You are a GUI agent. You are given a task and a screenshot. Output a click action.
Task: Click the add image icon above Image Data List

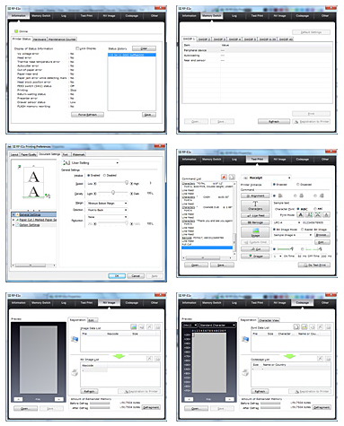click(x=134, y=327)
